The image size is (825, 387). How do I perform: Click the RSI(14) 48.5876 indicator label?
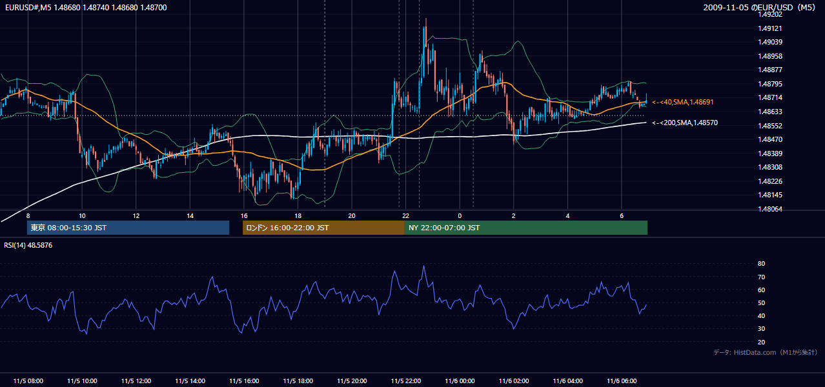point(28,245)
